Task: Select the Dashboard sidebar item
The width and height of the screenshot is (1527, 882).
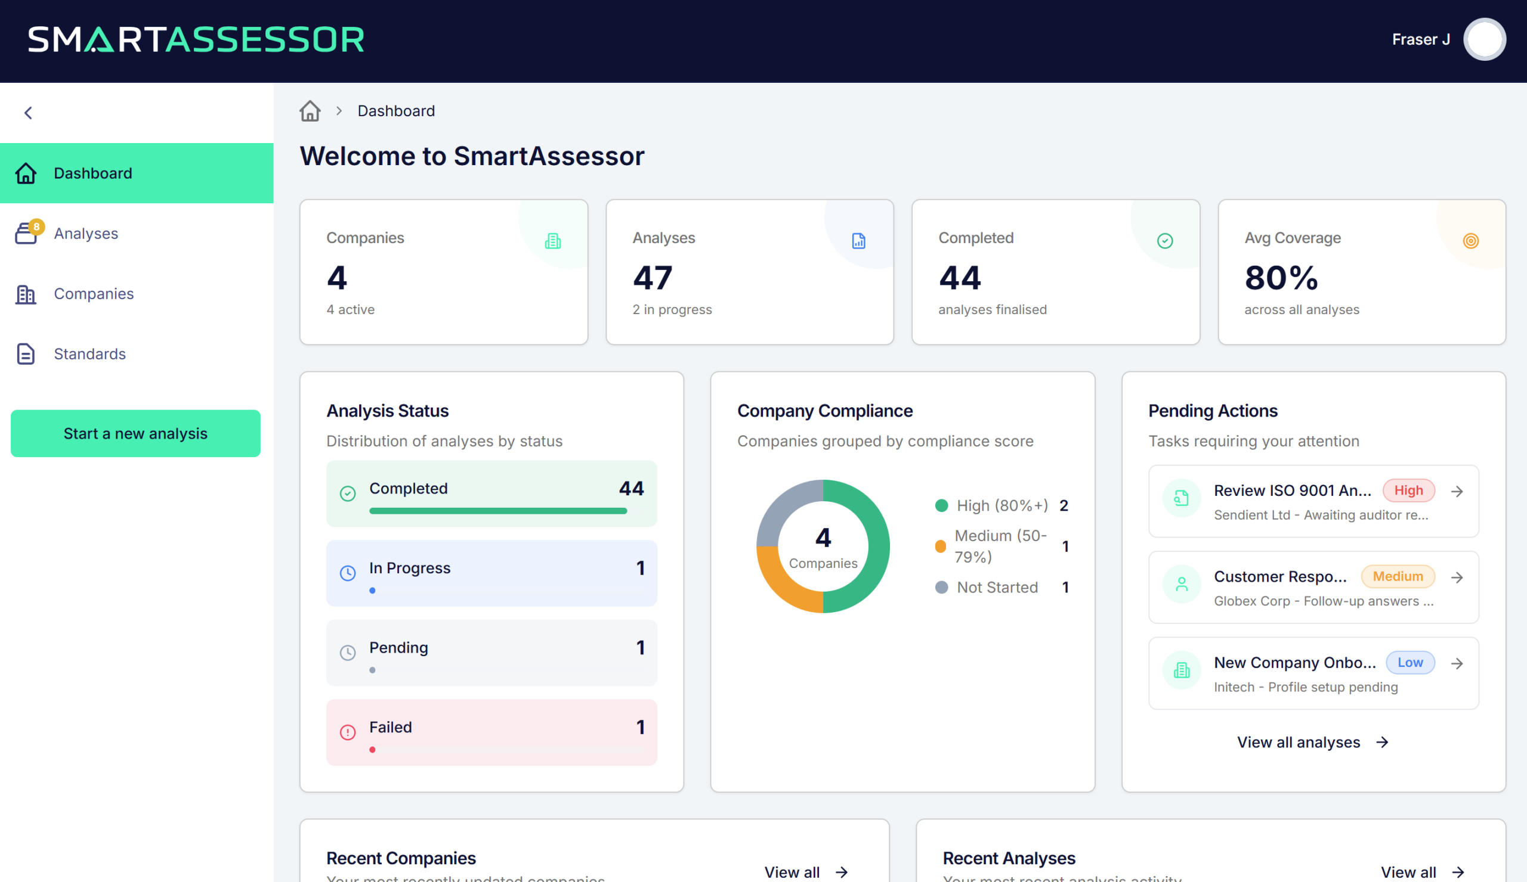Action: click(x=92, y=173)
